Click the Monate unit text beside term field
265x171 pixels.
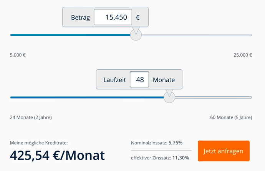point(164,80)
